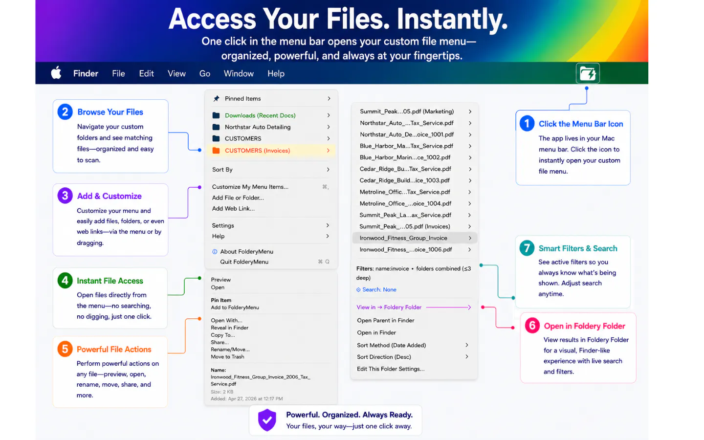Choose Copy To... action

[x=222, y=335]
